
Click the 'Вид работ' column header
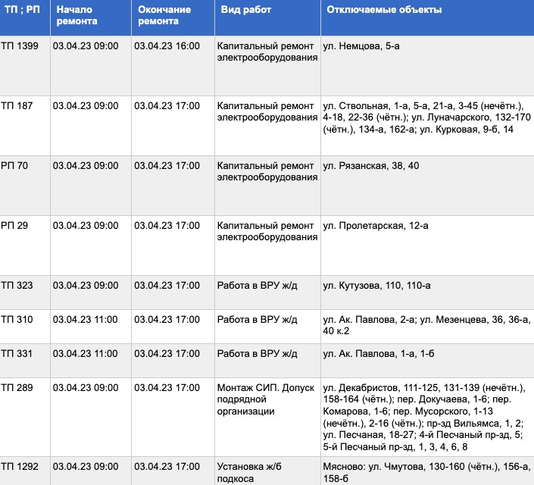click(246, 10)
